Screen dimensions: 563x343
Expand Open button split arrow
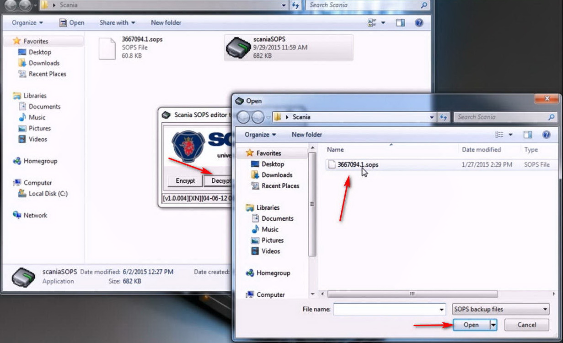coord(493,325)
